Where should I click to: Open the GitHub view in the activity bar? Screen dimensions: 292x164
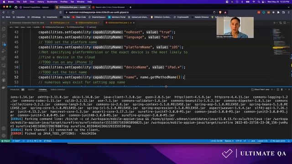click(x=4, y=80)
